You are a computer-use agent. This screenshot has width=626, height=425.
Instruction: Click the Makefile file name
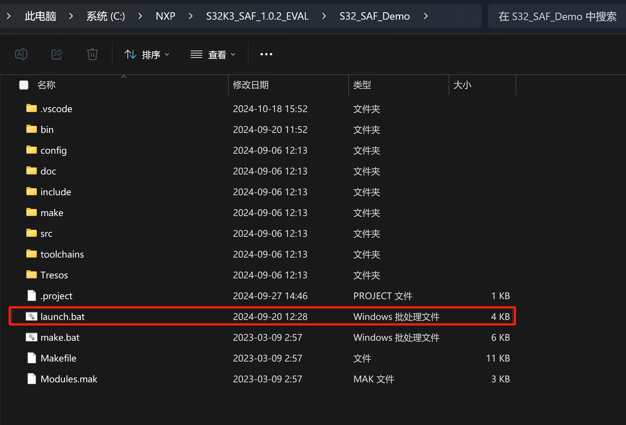[x=58, y=358]
